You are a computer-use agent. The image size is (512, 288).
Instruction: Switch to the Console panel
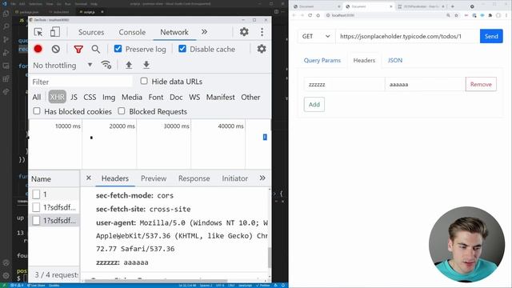(x=132, y=32)
